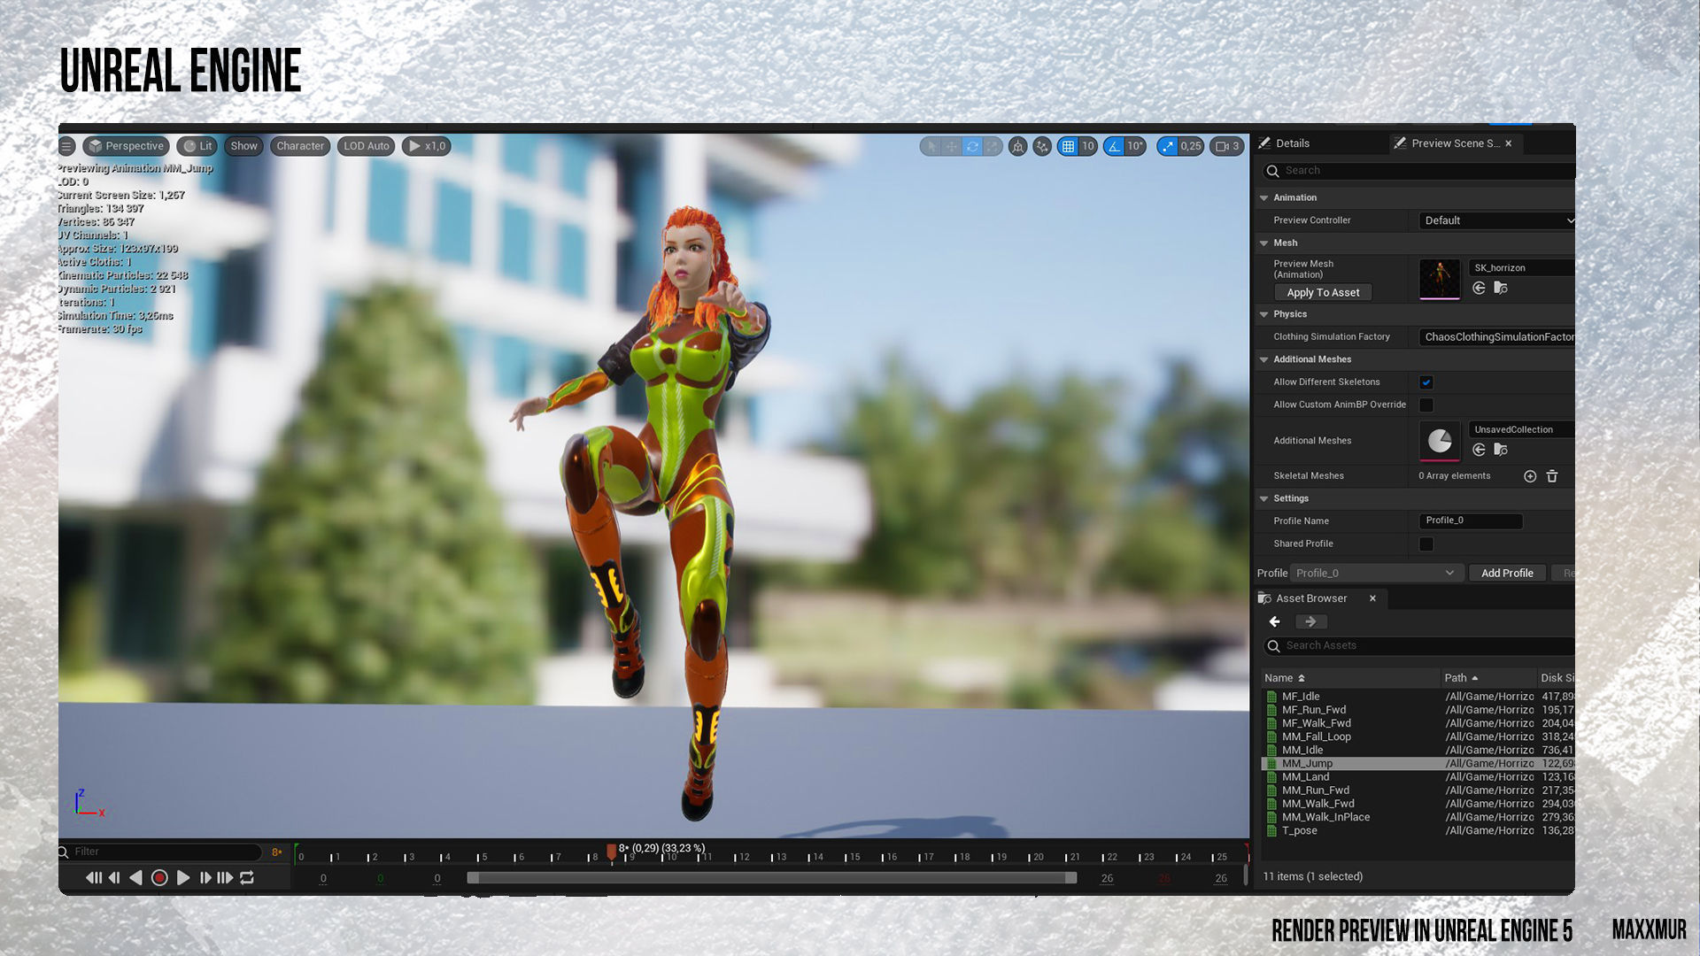Sort assets by Name column

1350,678
